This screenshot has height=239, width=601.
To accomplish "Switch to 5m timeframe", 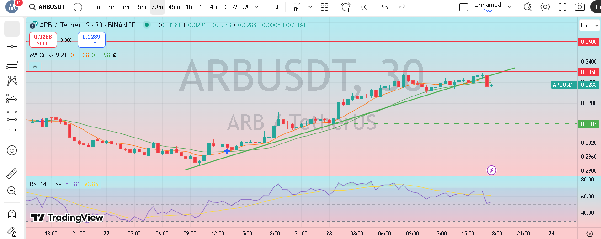I will [125, 7].
